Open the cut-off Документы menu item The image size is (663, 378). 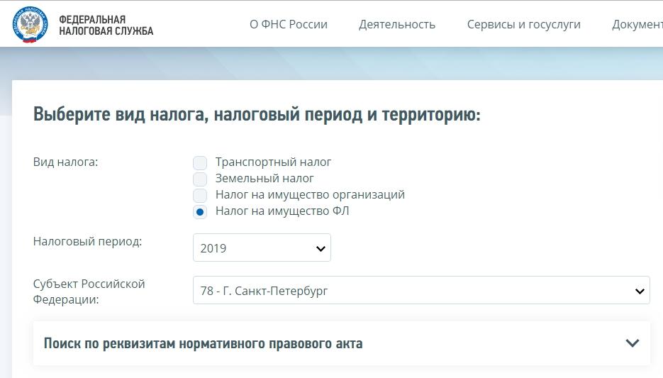(x=637, y=25)
